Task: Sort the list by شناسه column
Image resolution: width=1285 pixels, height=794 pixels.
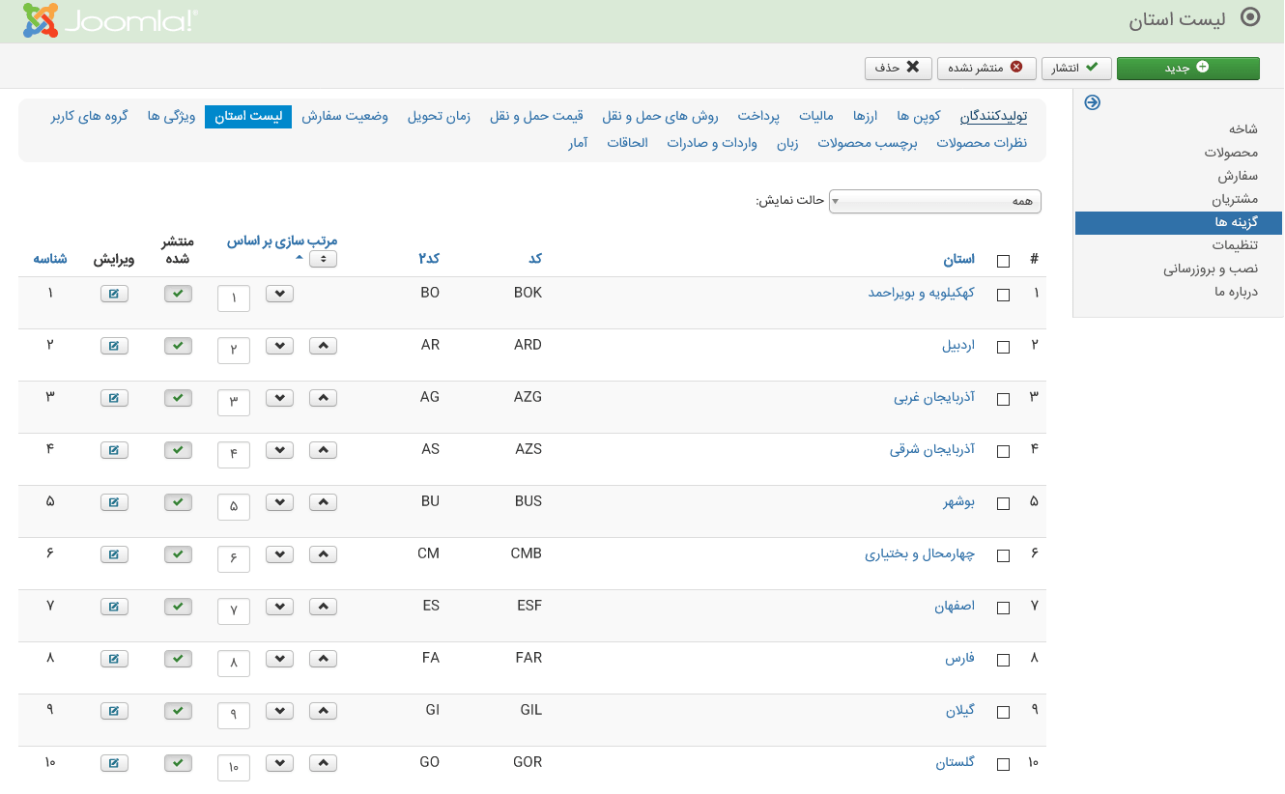Action: click(50, 259)
